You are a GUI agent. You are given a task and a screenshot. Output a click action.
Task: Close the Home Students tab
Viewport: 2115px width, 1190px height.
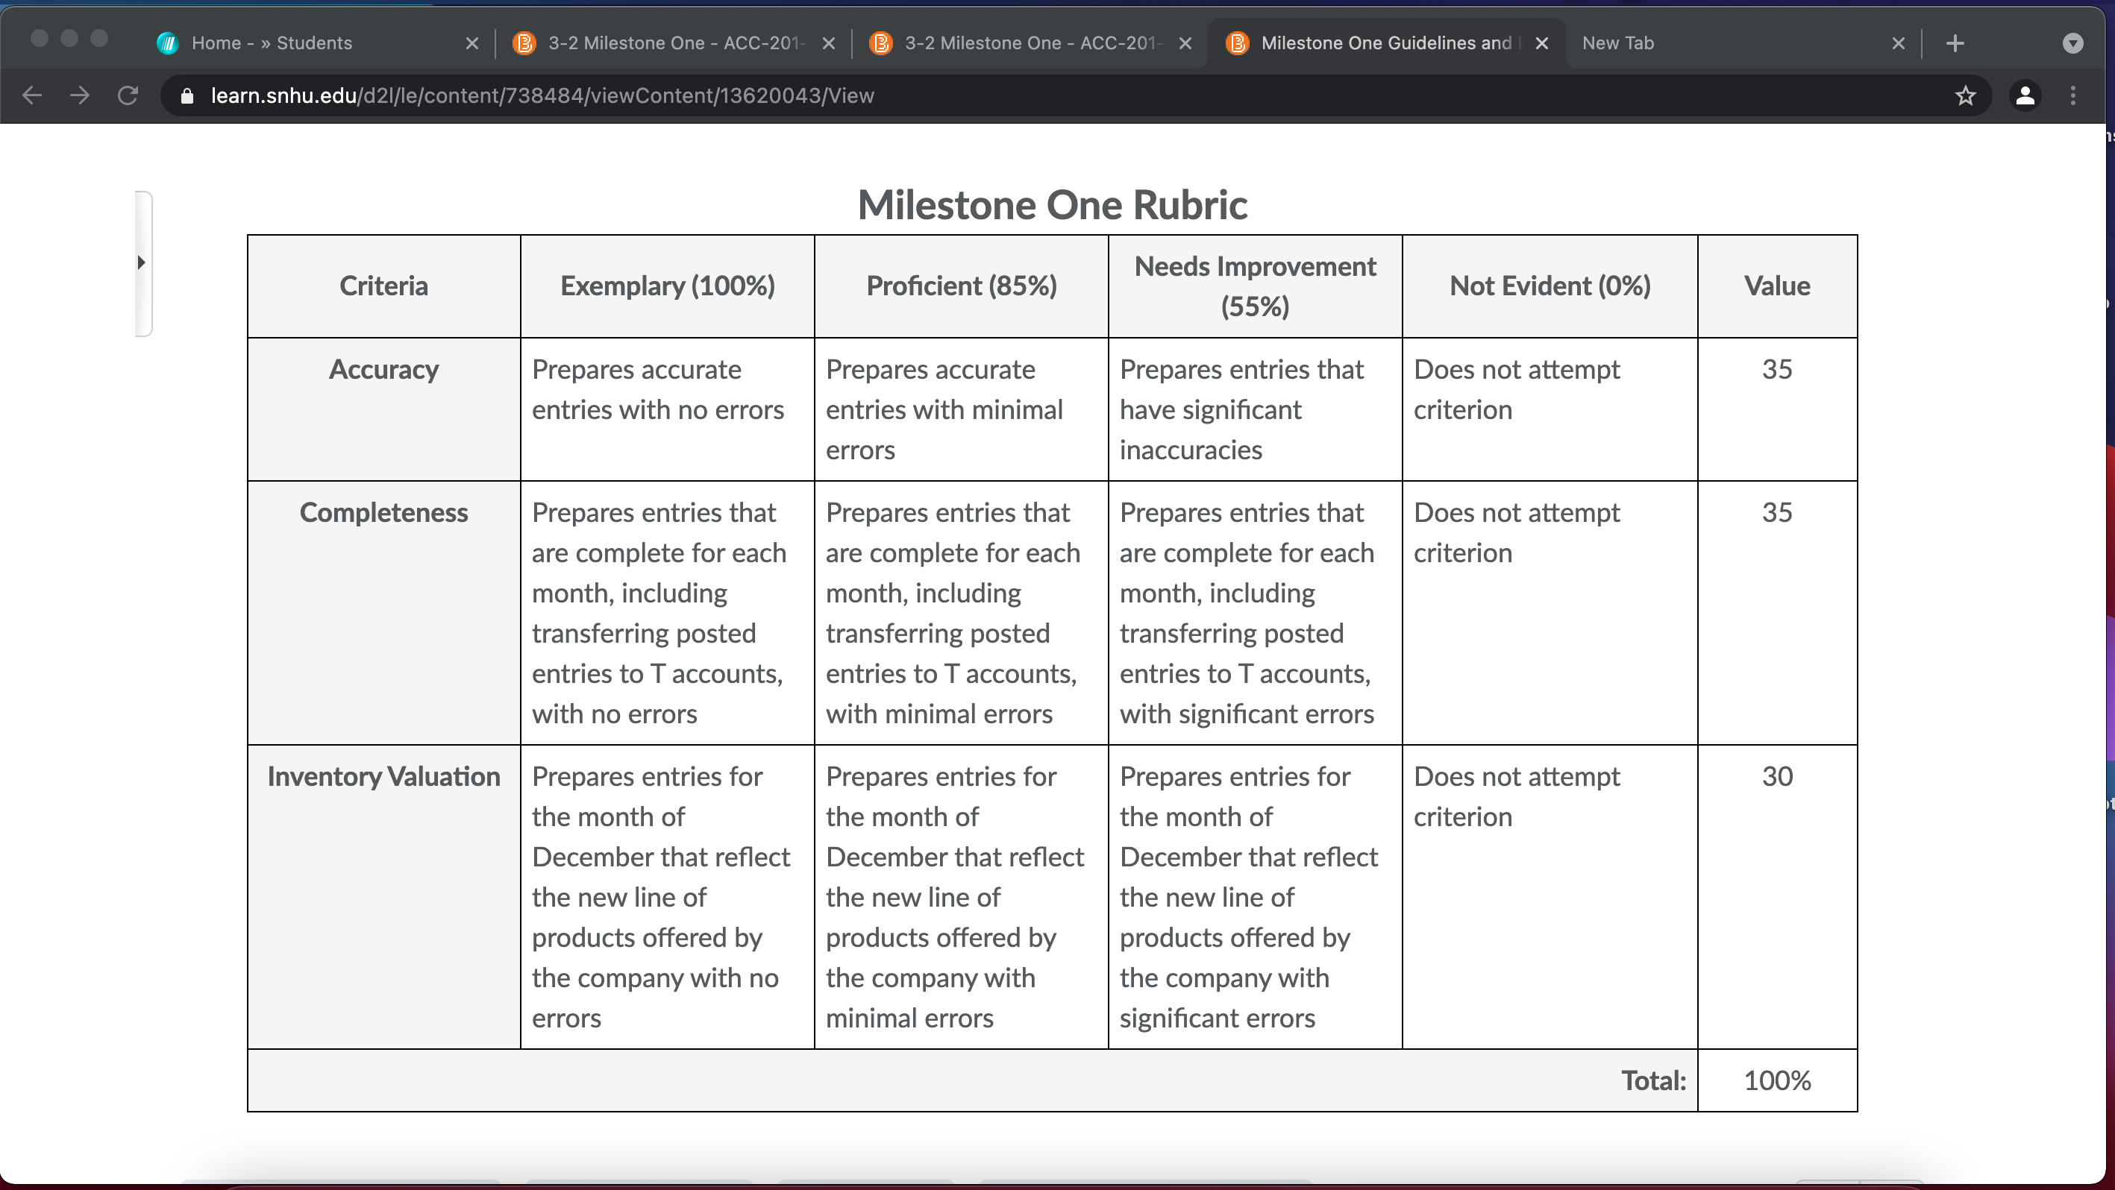[x=472, y=43]
